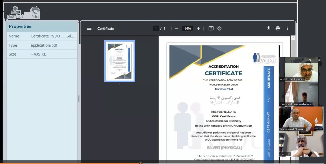Select macbook participant video tile

(x=301, y=144)
